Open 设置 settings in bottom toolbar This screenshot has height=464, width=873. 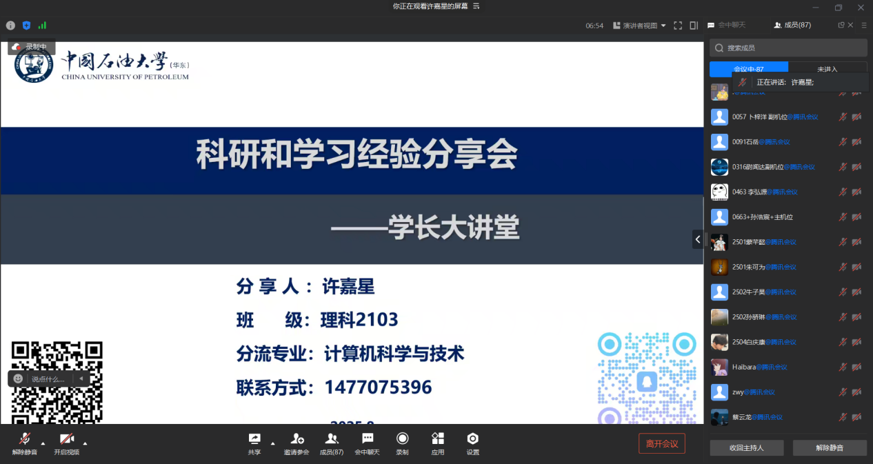click(472, 443)
